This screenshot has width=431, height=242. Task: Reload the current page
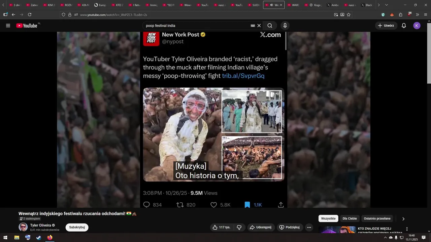pyautogui.click(x=30, y=14)
